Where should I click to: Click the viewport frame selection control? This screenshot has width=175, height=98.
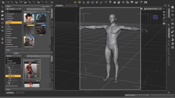tap(164, 21)
